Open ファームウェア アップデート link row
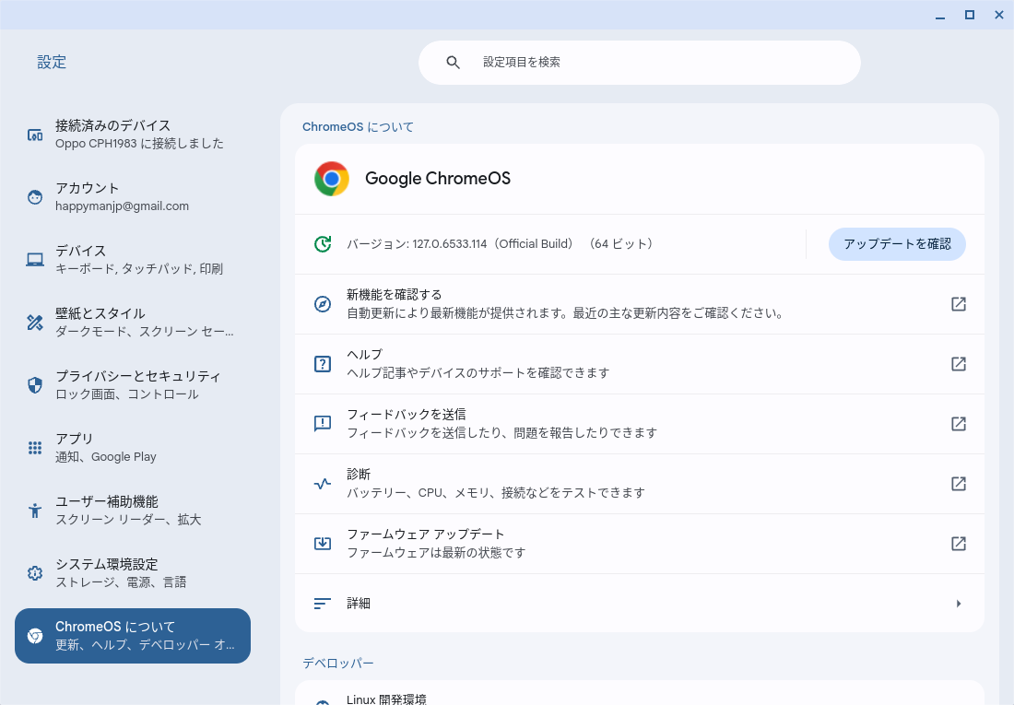The width and height of the screenshot is (1014, 705). tap(640, 544)
